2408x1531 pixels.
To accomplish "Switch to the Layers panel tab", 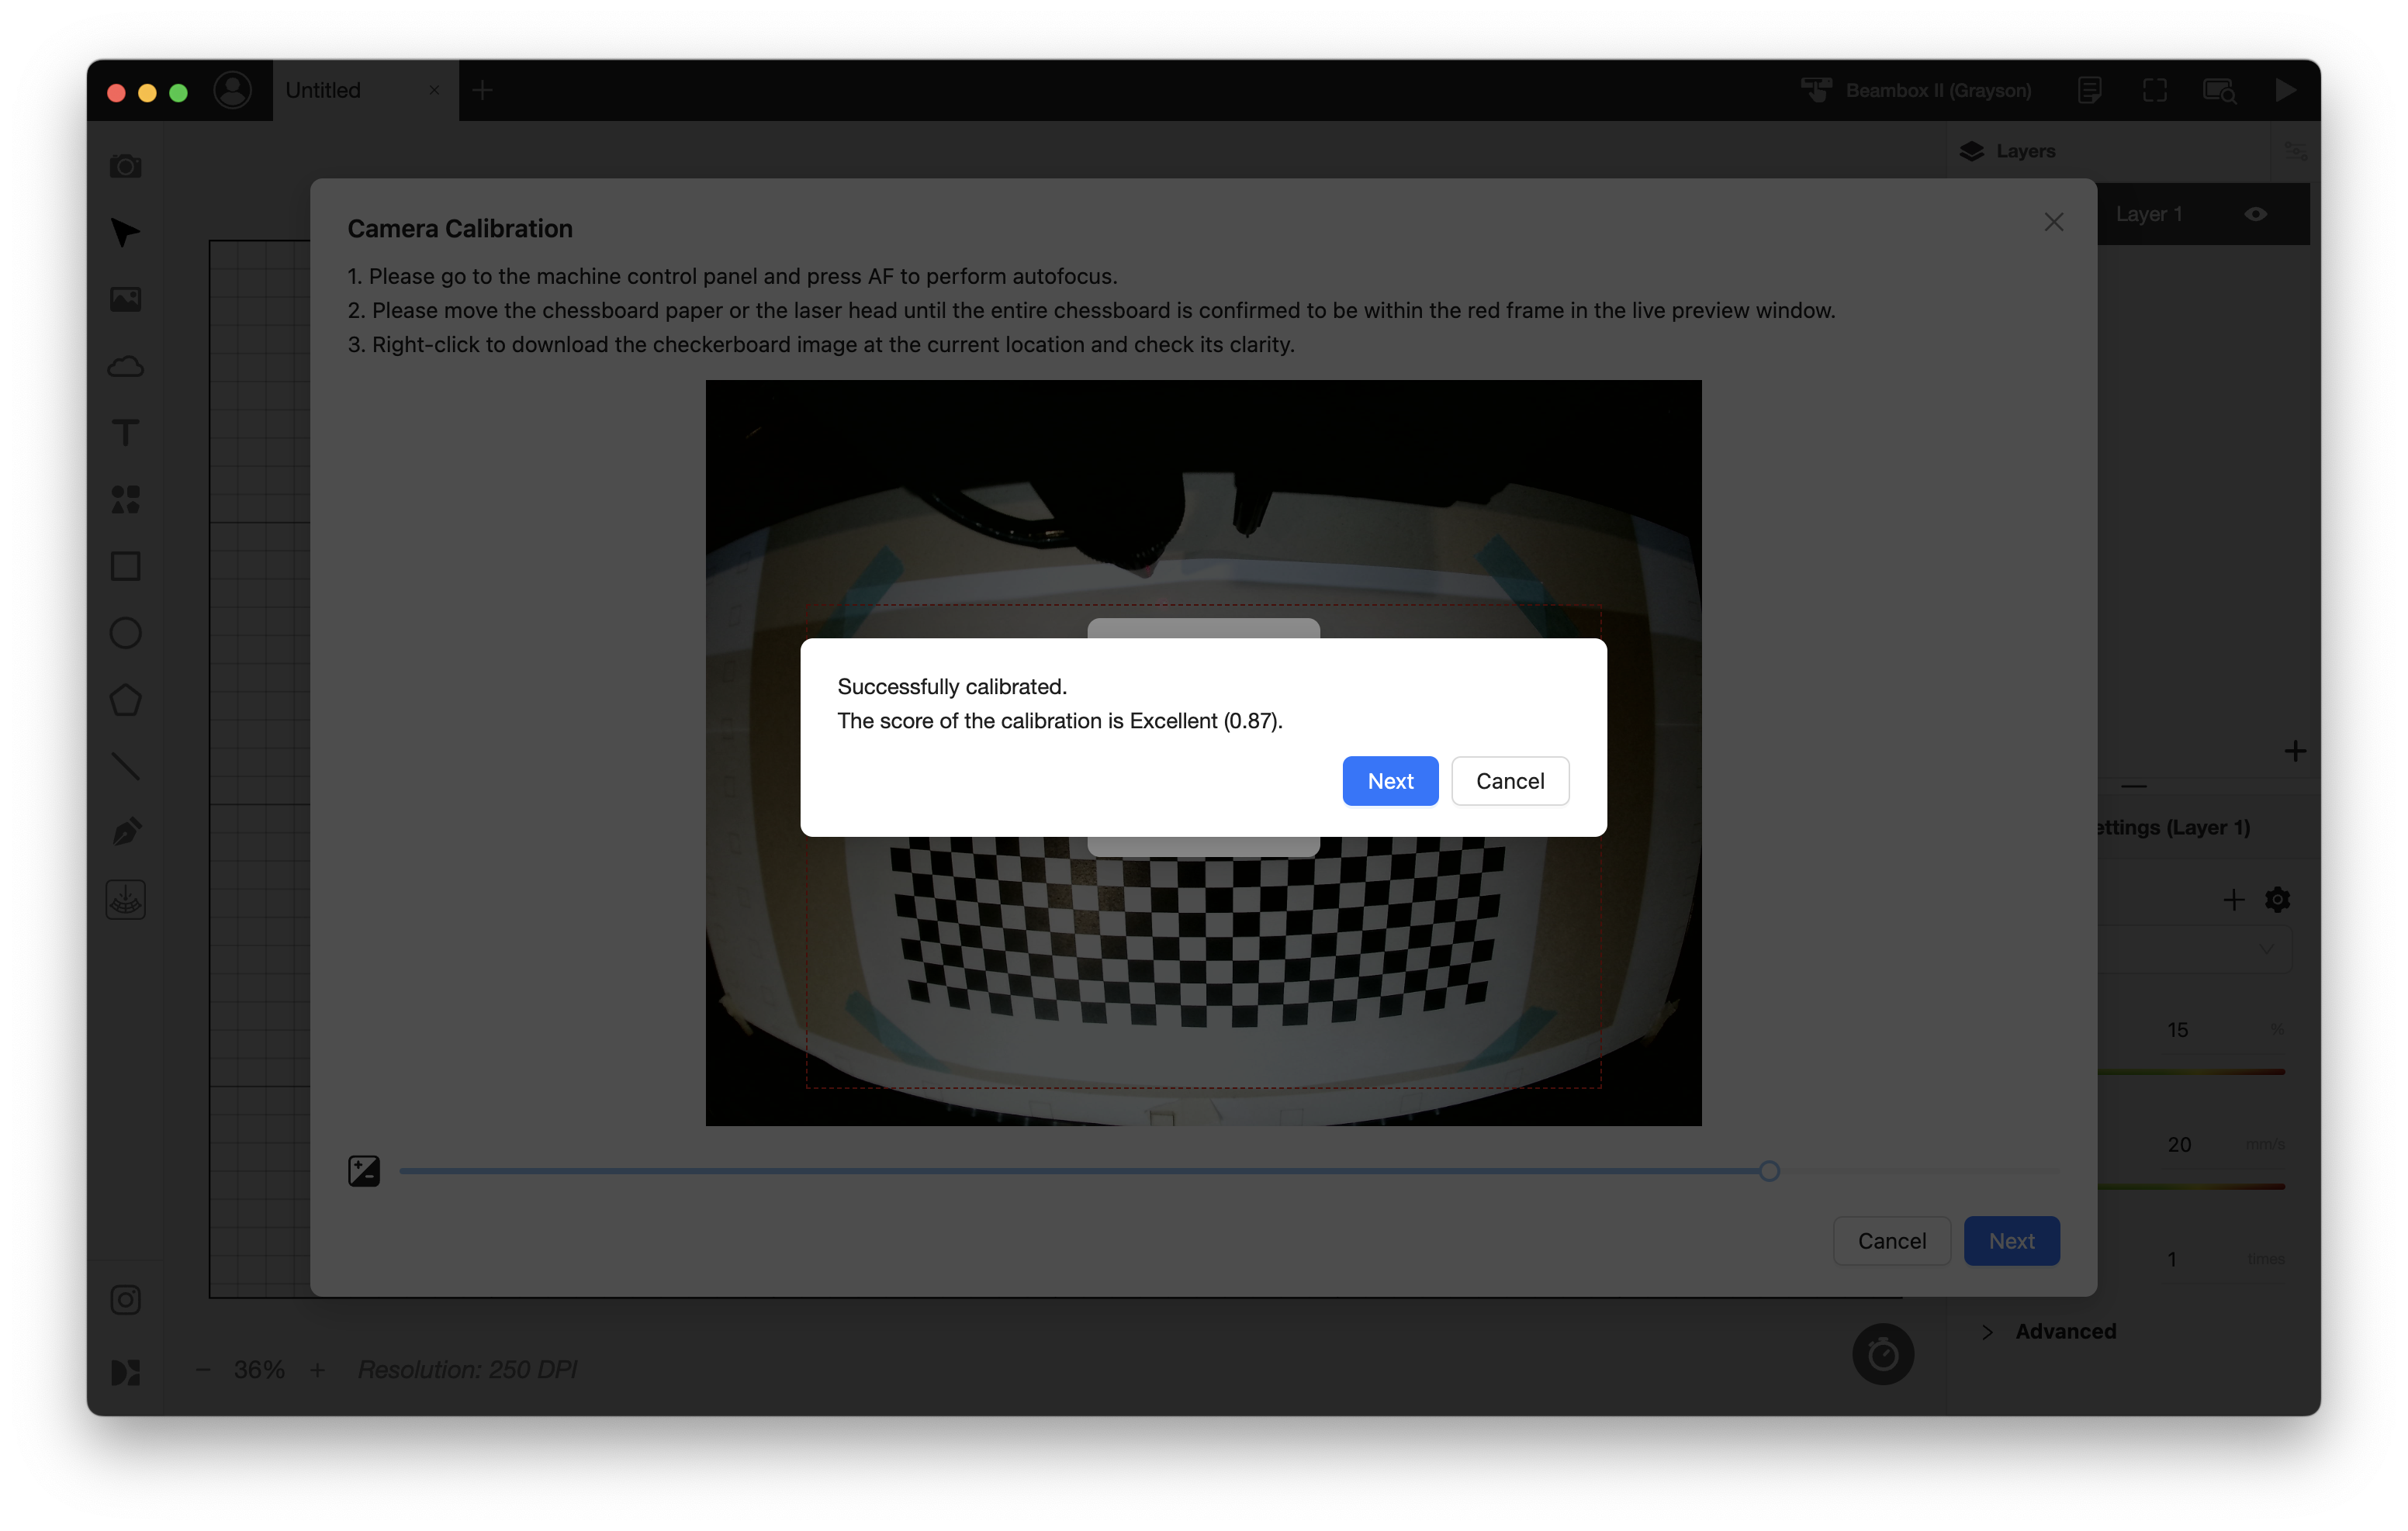I will click(2007, 151).
